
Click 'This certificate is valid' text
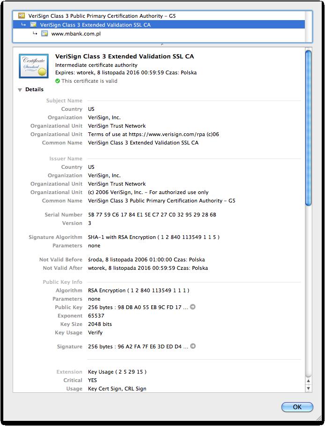tap(89, 81)
